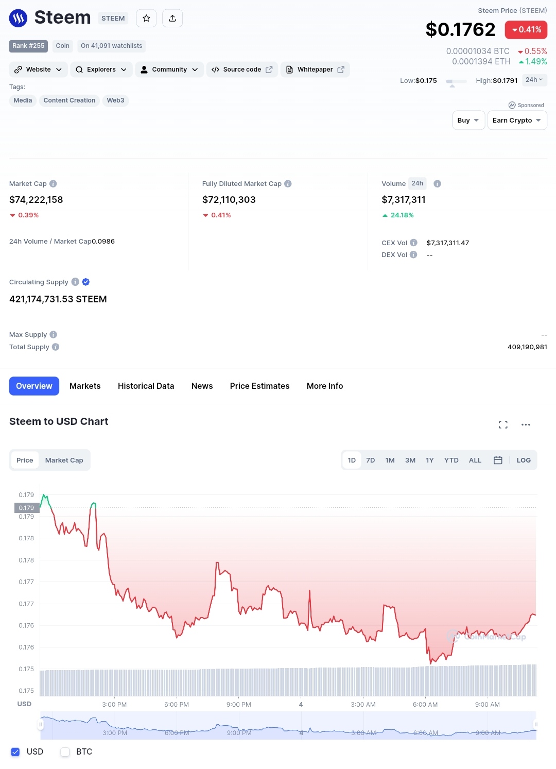Click DEX Vol info icon
The image size is (556, 769).
coord(413,254)
